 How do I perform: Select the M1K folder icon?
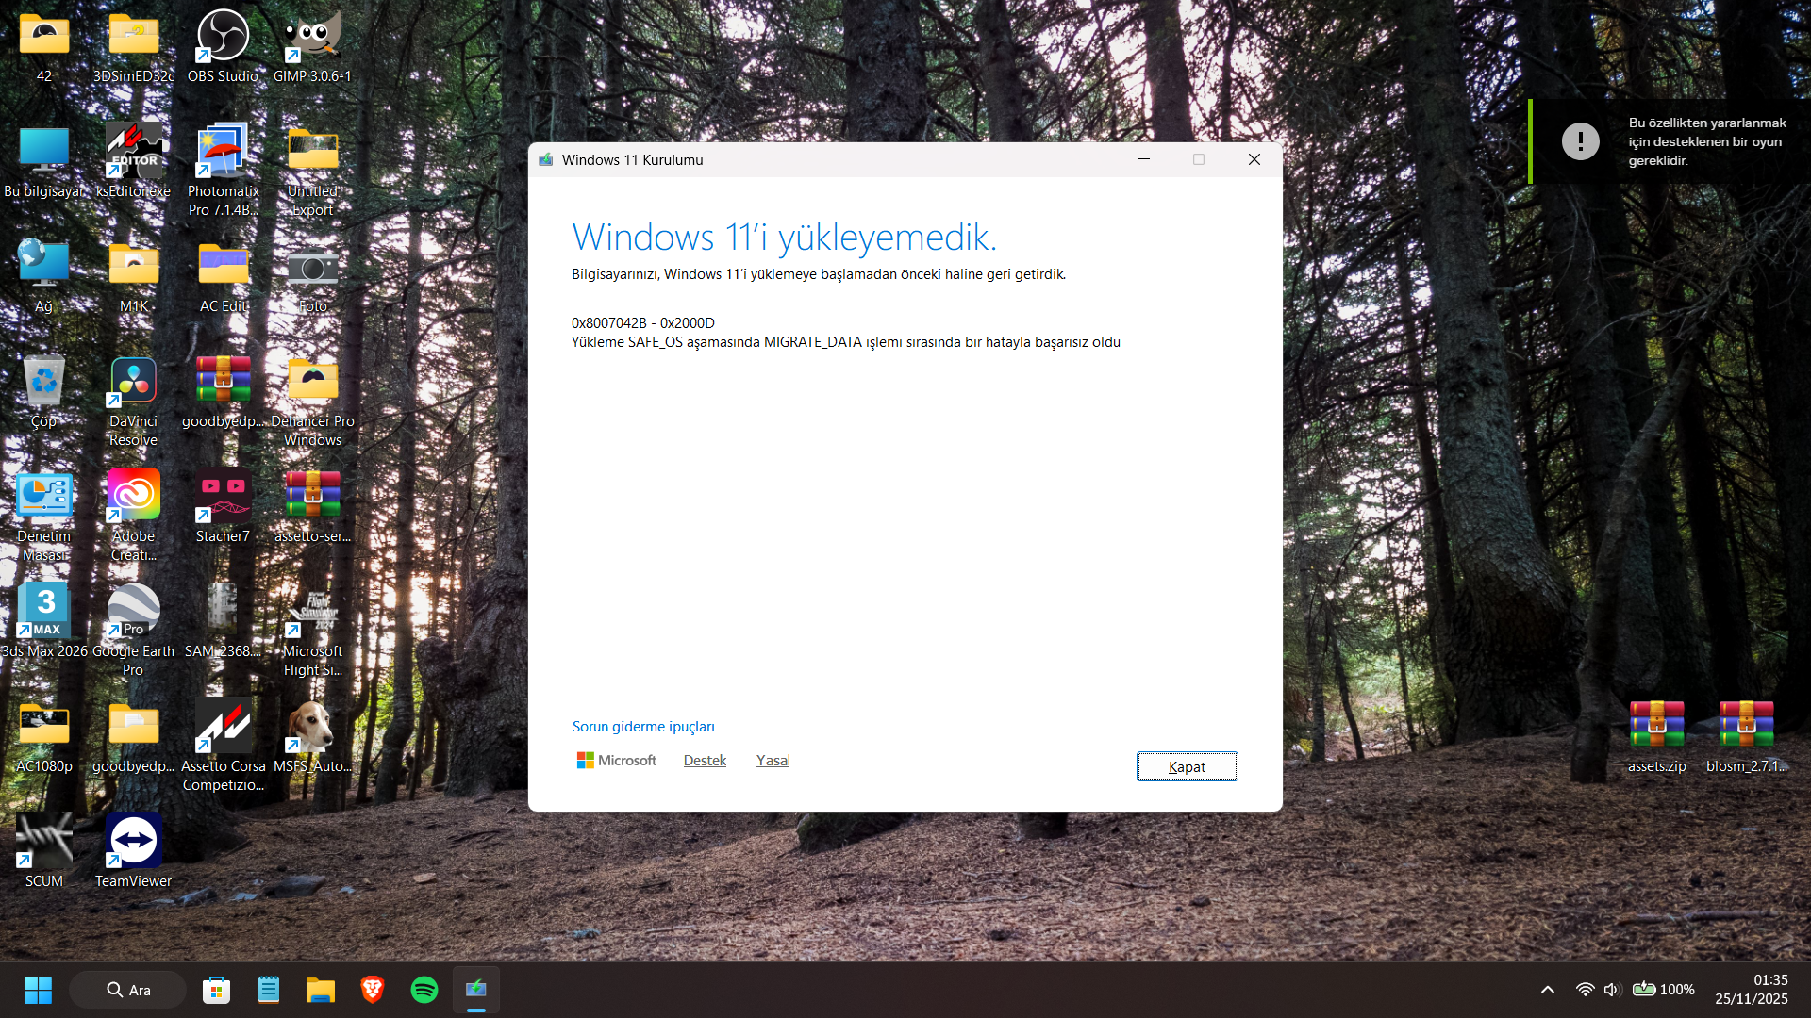(133, 266)
